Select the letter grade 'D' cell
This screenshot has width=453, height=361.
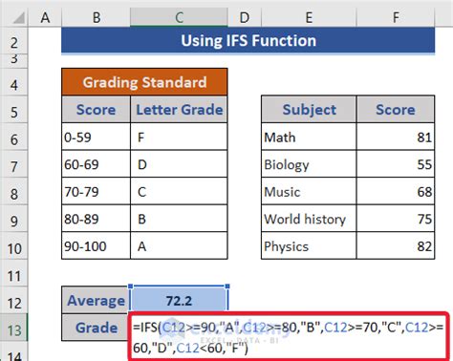tap(179, 164)
